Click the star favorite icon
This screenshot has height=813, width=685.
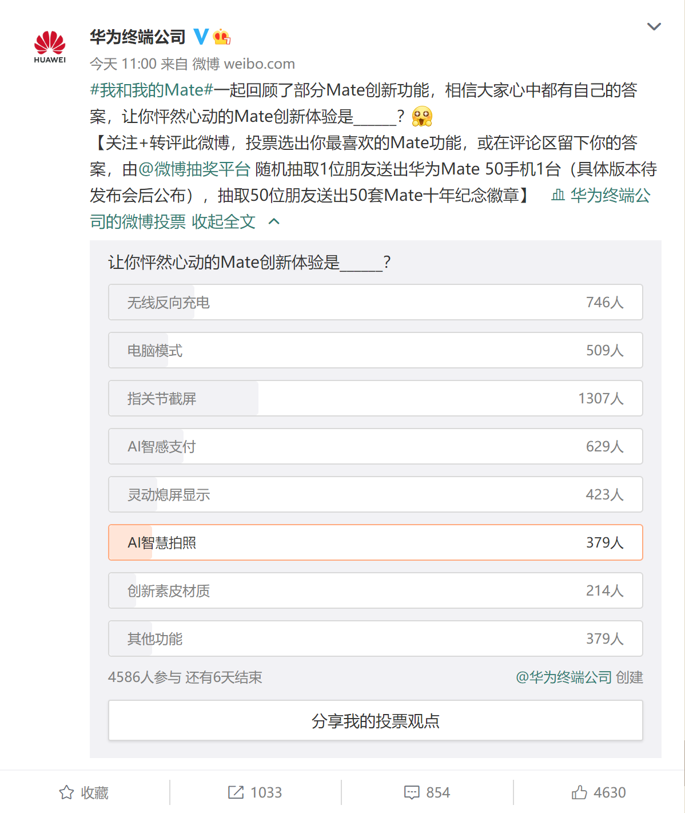[66, 792]
